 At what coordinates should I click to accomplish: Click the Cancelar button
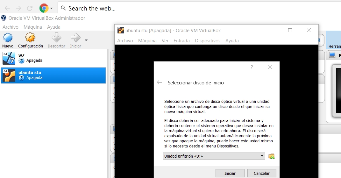[262, 173]
